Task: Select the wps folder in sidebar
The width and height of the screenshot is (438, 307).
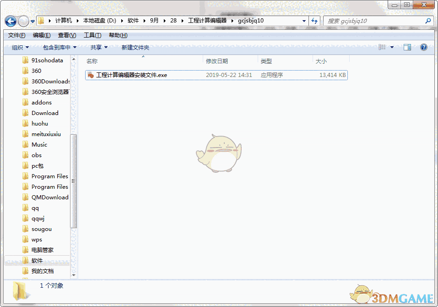Action: click(x=36, y=239)
